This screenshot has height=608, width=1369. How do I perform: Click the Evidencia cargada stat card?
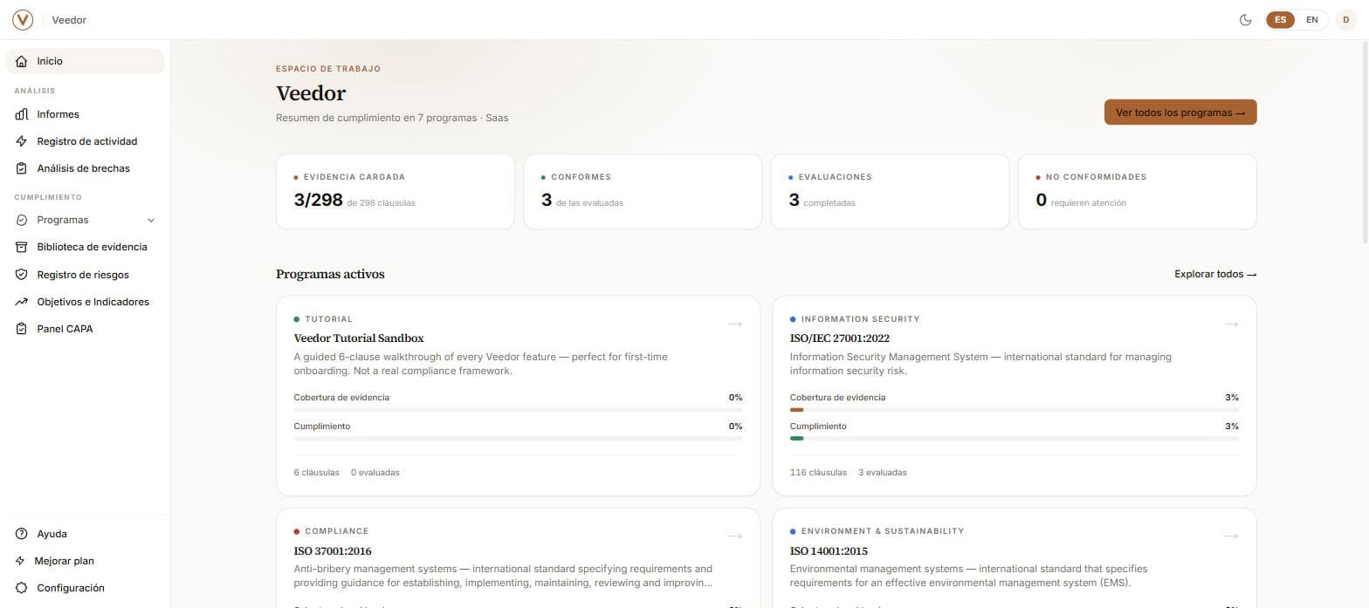coord(396,192)
